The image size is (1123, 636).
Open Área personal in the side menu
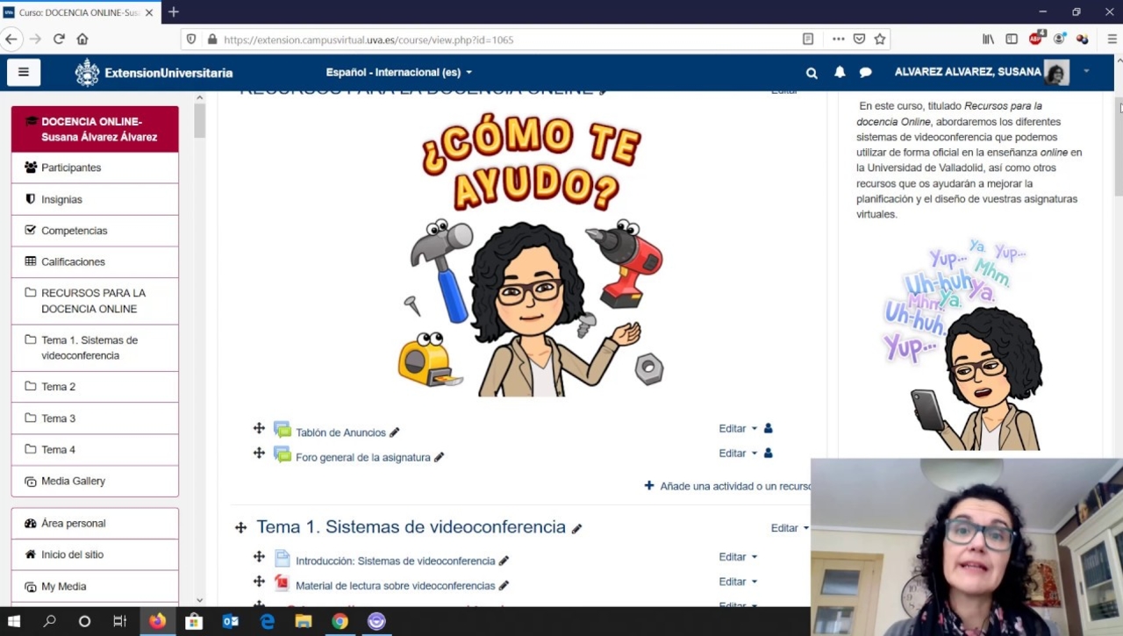click(95, 523)
